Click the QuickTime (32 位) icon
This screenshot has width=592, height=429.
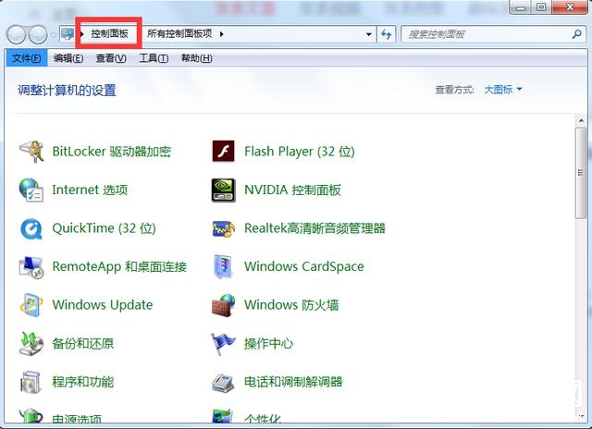click(31, 228)
